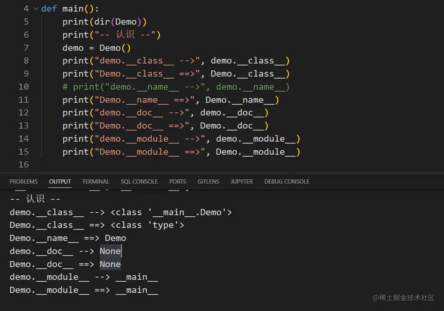Collapse the def main() fold chevron
444x311 pixels.
click(36, 9)
